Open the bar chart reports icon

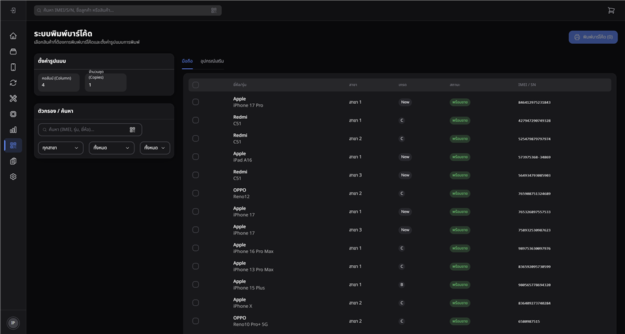coord(13,129)
